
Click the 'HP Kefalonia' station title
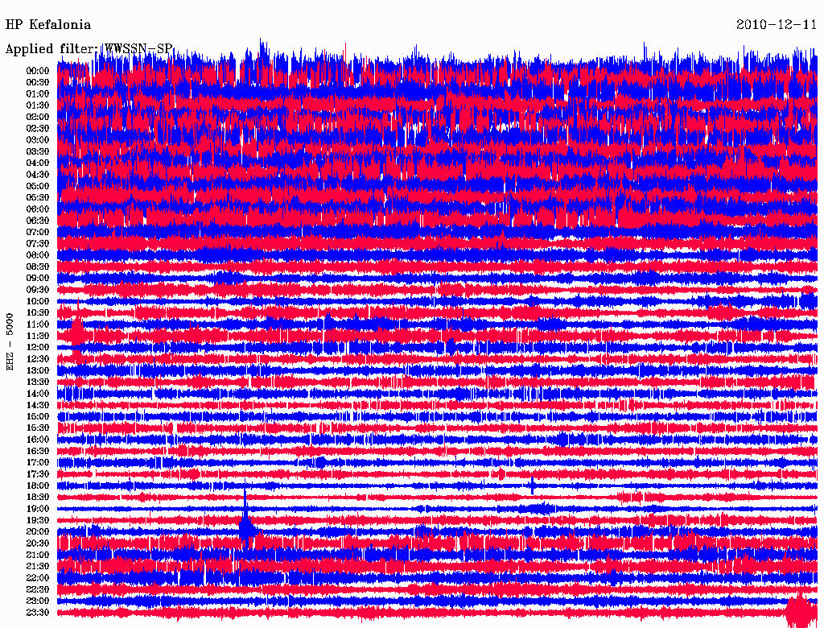click(47, 25)
